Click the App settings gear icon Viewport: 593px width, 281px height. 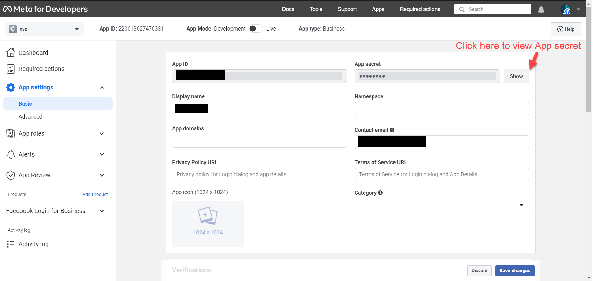click(x=11, y=88)
